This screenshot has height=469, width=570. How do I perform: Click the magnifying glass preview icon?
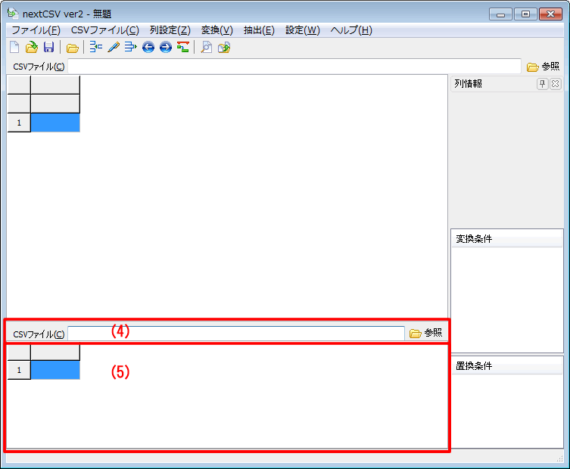(x=206, y=48)
